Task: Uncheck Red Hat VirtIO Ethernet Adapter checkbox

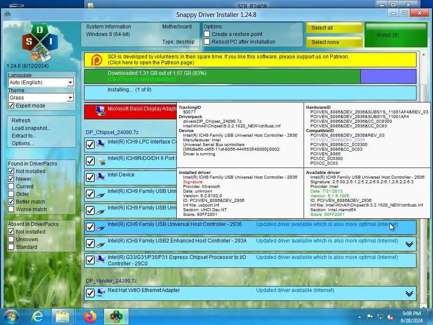Action: click(90, 293)
